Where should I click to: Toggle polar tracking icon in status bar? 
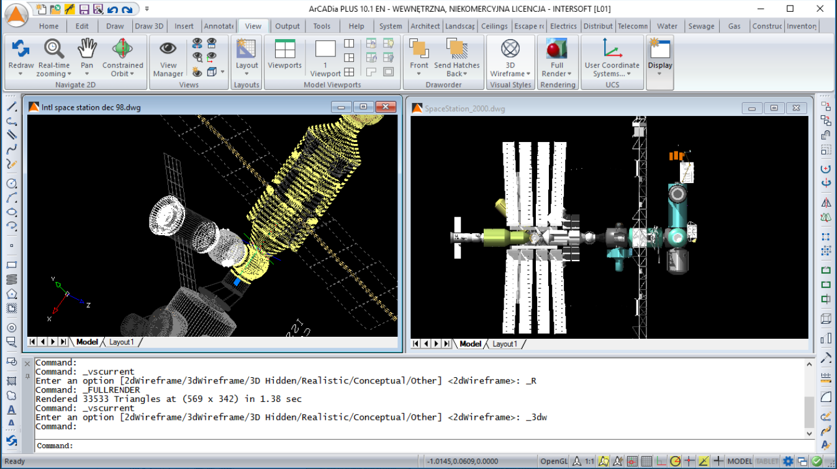coord(675,461)
